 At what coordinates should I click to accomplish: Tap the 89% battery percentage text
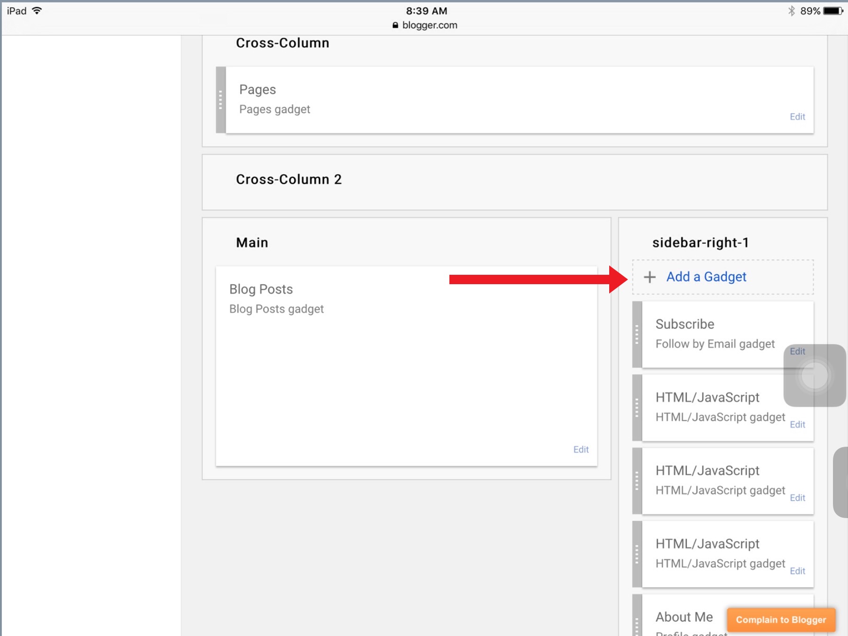click(x=810, y=11)
